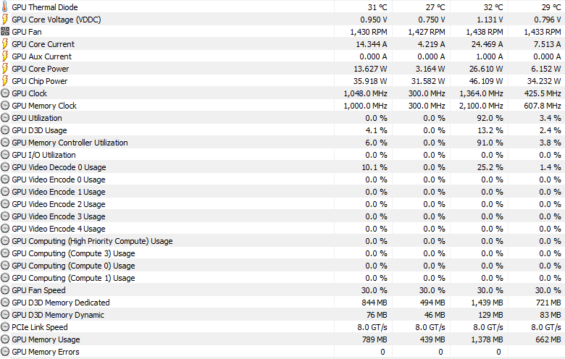Image resolution: width=565 pixels, height=359 pixels.
Task: Click the gauge icon for GPU Memory Errors
Action: (4, 352)
